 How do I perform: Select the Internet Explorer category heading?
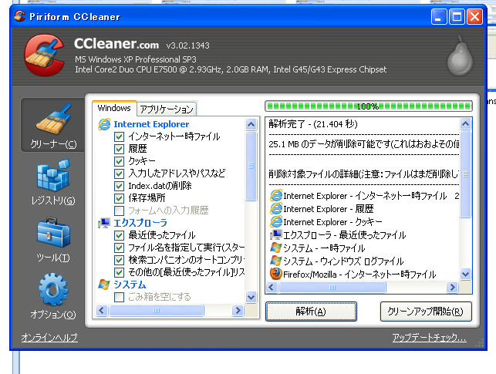click(x=151, y=124)
